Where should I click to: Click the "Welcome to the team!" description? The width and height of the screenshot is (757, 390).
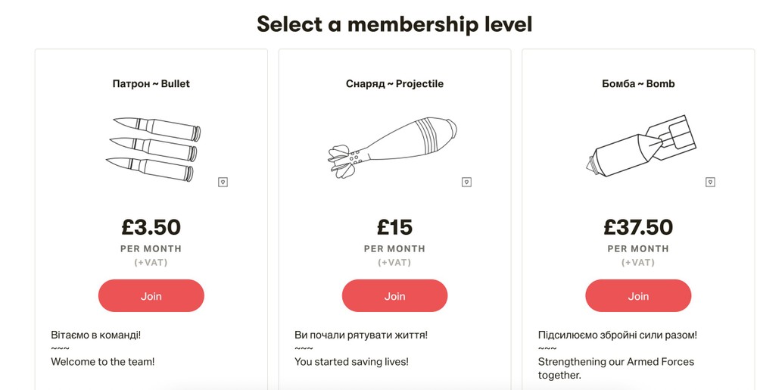pos(103,362)
